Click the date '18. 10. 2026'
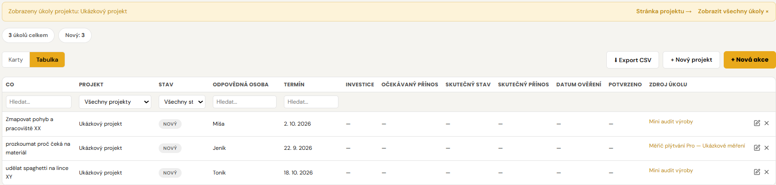776x185 pixels. 299,173
